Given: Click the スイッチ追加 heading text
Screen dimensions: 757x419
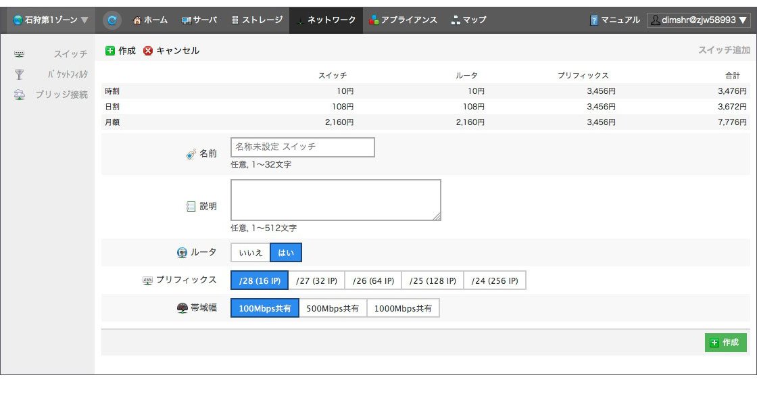Looking at the screenshot, I should pyautogui.click(x=724, y=50).
